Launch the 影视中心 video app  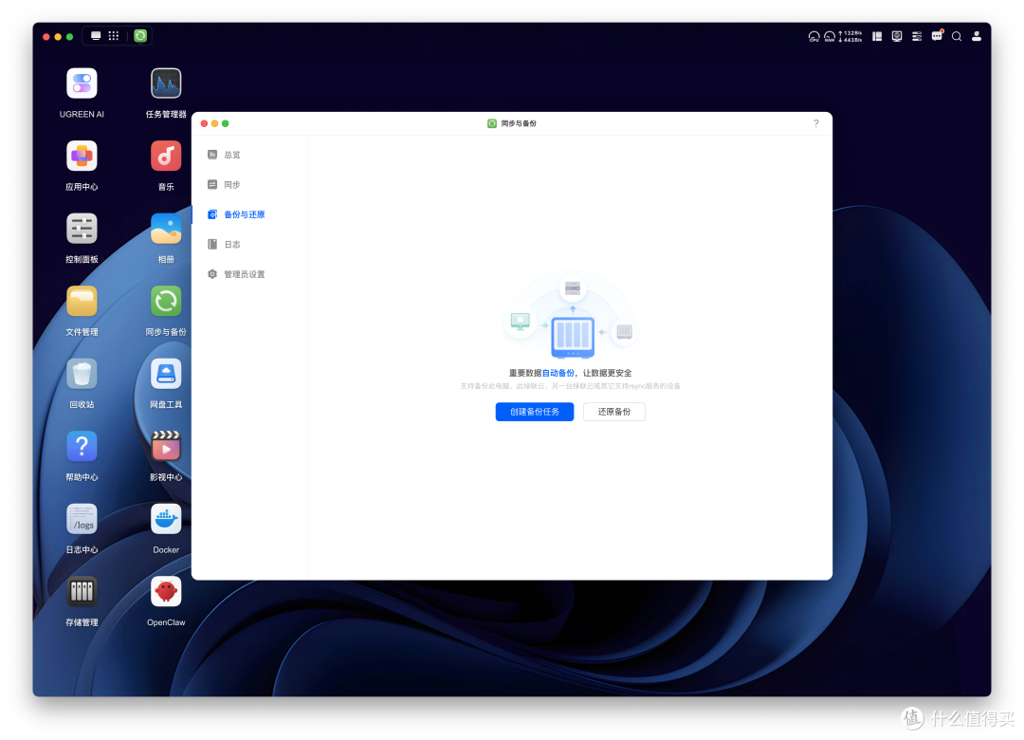tap(166, 447)
